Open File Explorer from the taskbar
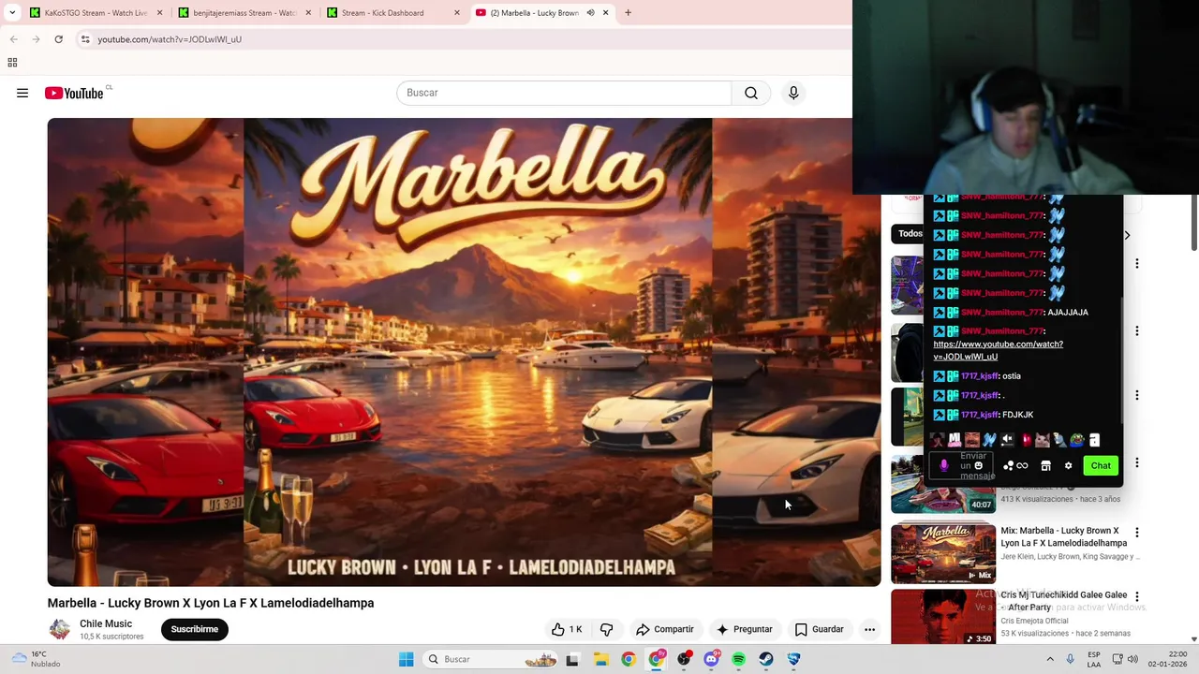This screenshot has height=674, width=1199. point(600,659)
